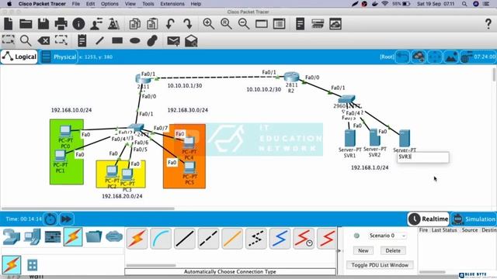
Task: Click the Set Tiled Background icon
Action: click(451, 57)
